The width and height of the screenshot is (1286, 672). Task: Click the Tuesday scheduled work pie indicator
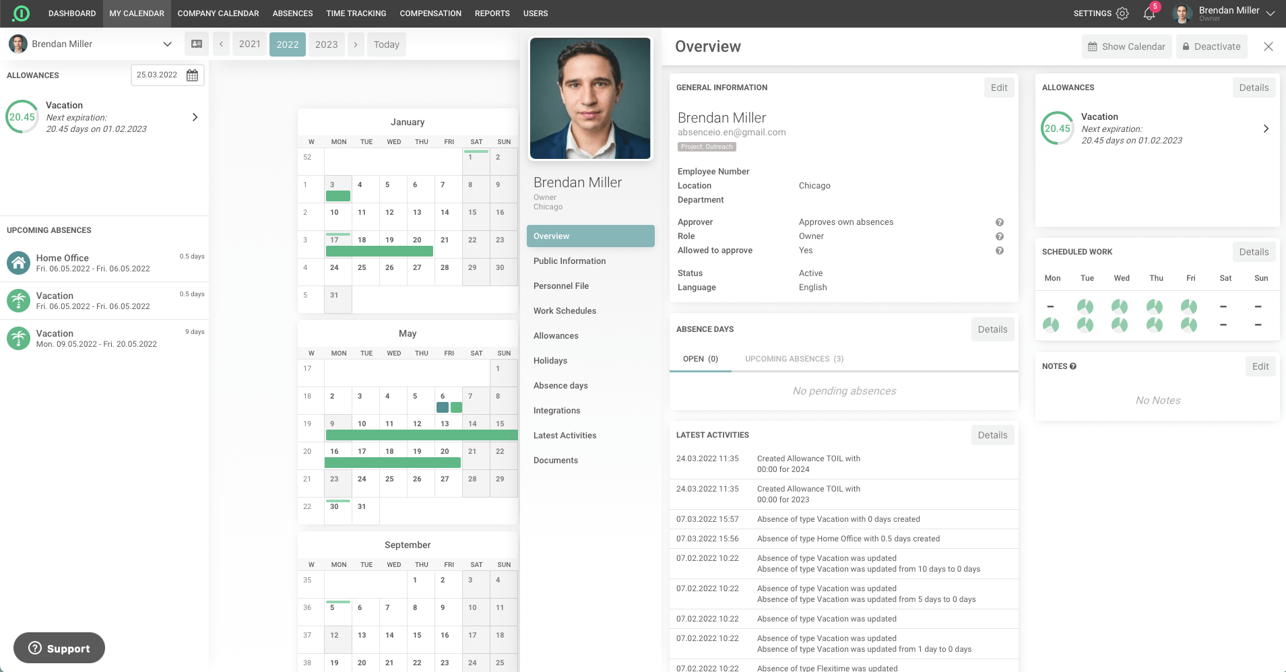(1085, 306)
